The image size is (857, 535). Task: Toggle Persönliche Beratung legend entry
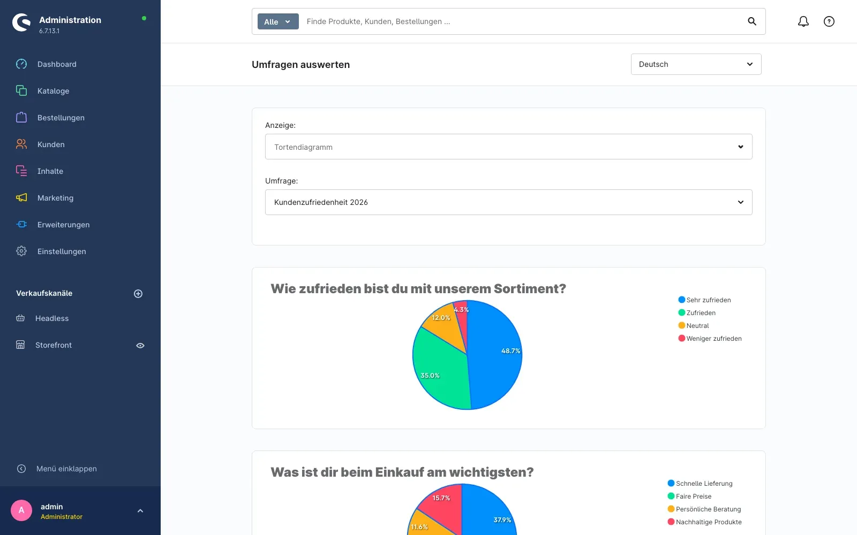coord(704,509)
